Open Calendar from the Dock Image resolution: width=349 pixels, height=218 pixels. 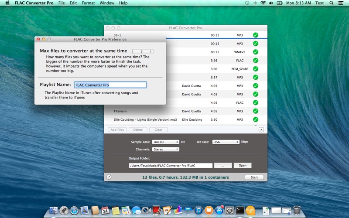pos(105,210)
